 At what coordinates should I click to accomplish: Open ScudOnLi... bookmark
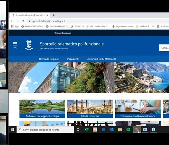point(163,26)
